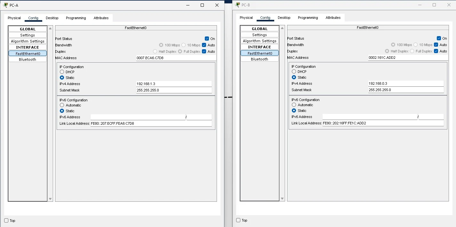Toggle Bandwidth Auto checkbox in PC-B
This screenshot has width=456, height=227.
[x=436, y=45]
